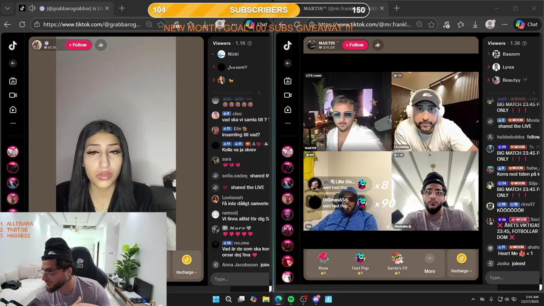Open File Explorer from taskbar
The width and height of the screenshot is (544, 306).
click(x=266, y=299)
